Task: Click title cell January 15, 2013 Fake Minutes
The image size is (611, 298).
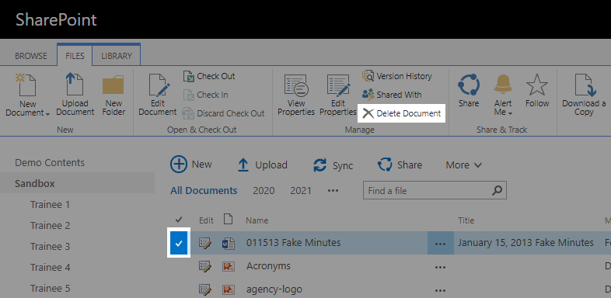Action: click(525, 243)
